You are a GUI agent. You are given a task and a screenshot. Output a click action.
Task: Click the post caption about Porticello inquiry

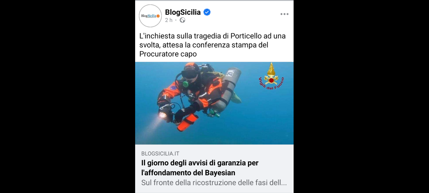(212, 45)
